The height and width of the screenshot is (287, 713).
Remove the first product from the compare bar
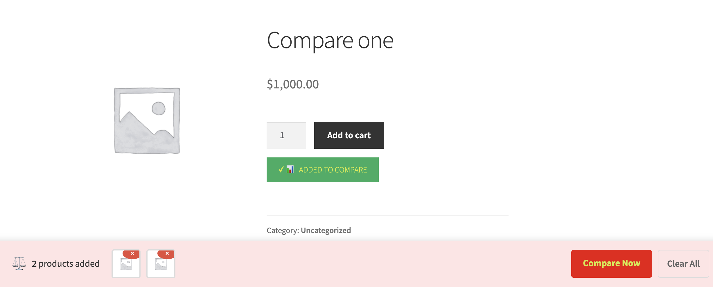[x=132, y=254]
